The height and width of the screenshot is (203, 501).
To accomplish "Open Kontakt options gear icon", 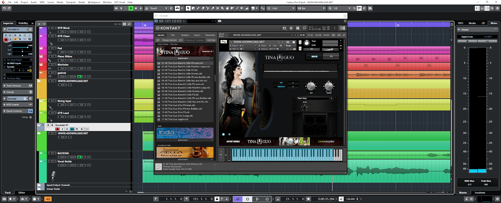I will click(x=291, y=28).
